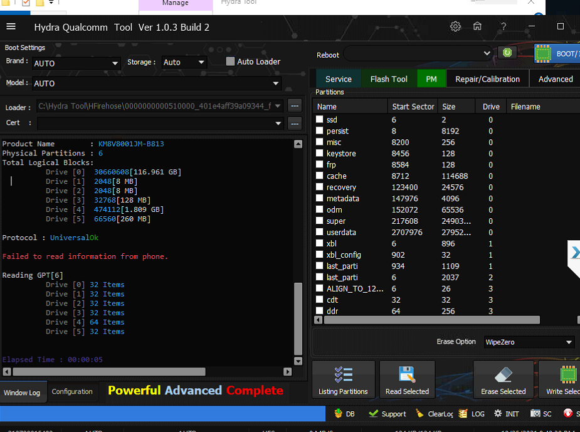The image size is (580, 432).
Task: Sort by Size column header
Action: coord(456,107)
